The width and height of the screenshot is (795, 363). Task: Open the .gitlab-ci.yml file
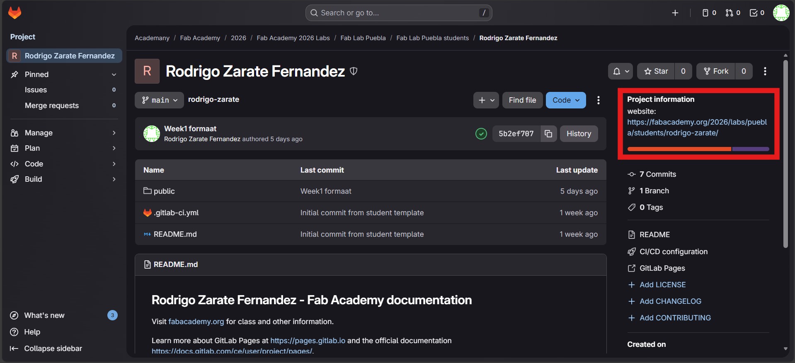click(176, 213)
